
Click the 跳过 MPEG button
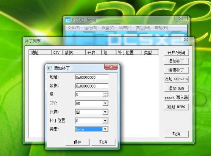pyautogui.click(x=176, y=107)
